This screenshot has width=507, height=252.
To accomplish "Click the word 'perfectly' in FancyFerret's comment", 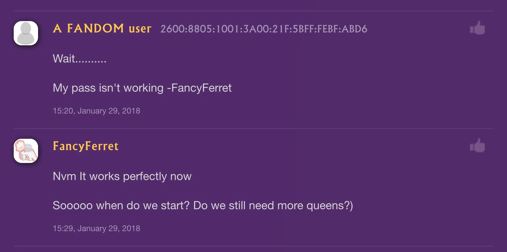I will click(x=145, y=176).
